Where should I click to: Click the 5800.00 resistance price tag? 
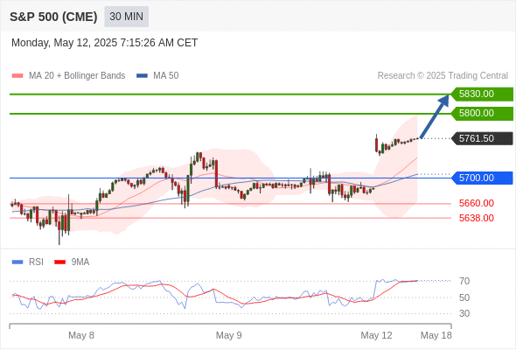[482, 113]
